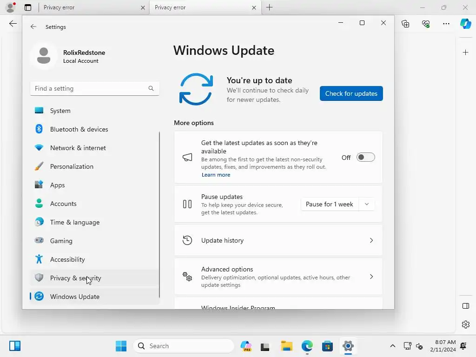Open Edge Settings and more ellipsis
This screenshot has height=357, width=476.
(x=446, y=24)
